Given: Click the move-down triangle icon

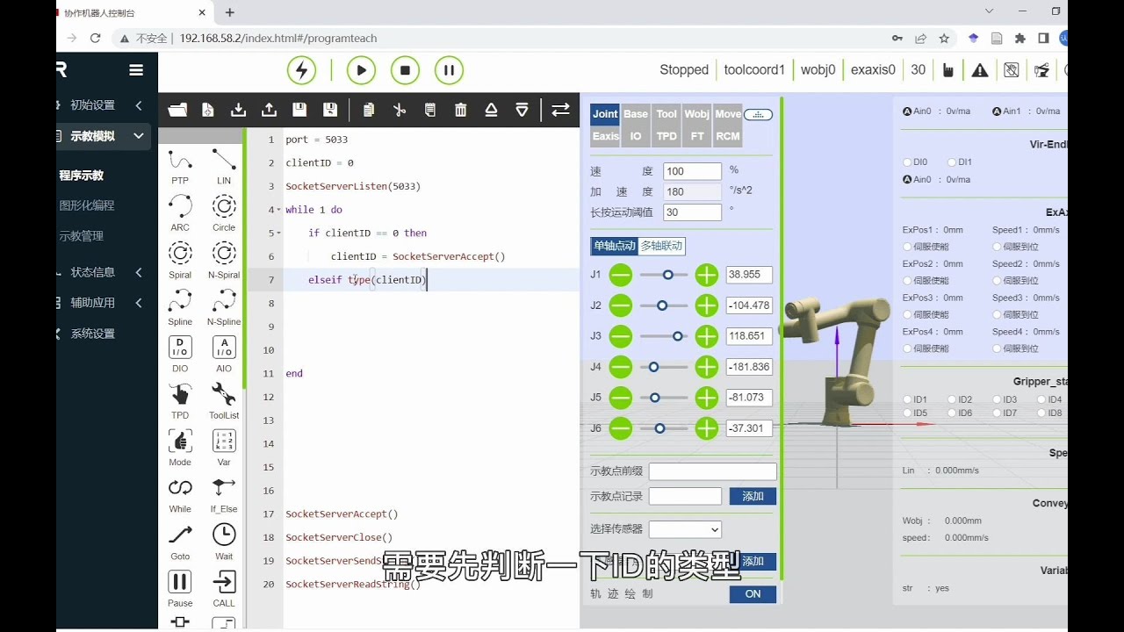Looking at the screenshot, I should tap(522, 110).
